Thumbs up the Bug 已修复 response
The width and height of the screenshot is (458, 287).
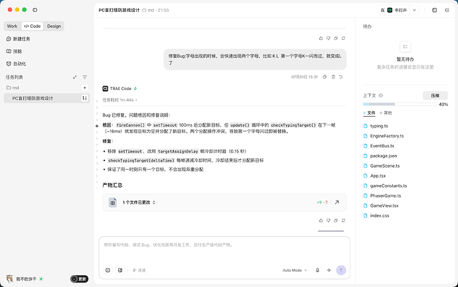click(321, 221)
